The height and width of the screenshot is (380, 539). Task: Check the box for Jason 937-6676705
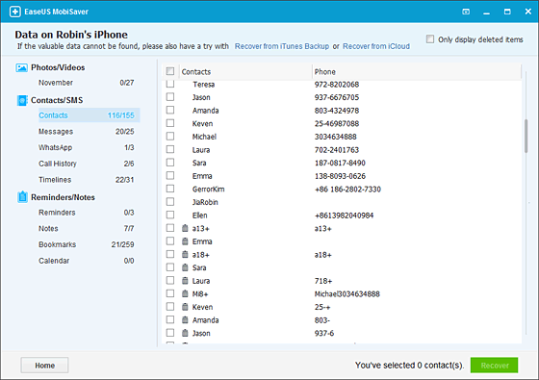[x=170, y=97]
